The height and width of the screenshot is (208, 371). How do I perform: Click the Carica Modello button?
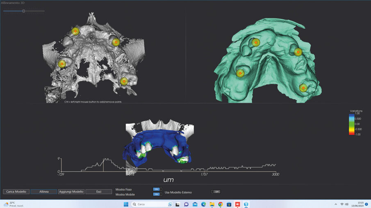point(16,192)
